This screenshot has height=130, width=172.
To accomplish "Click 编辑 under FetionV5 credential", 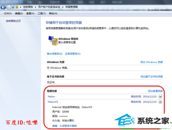I will (55, 126).
